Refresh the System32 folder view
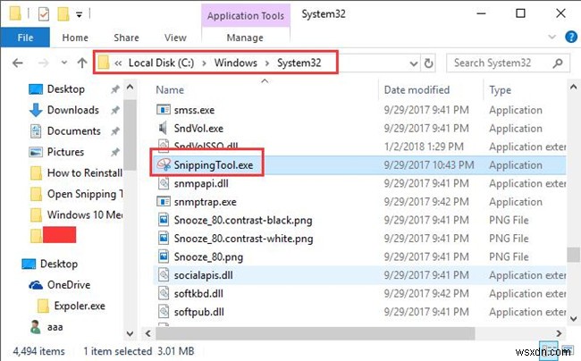 point(428,63)
